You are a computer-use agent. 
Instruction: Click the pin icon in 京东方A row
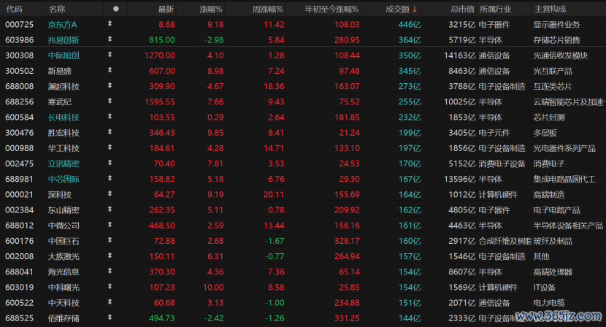pos(110,23)
